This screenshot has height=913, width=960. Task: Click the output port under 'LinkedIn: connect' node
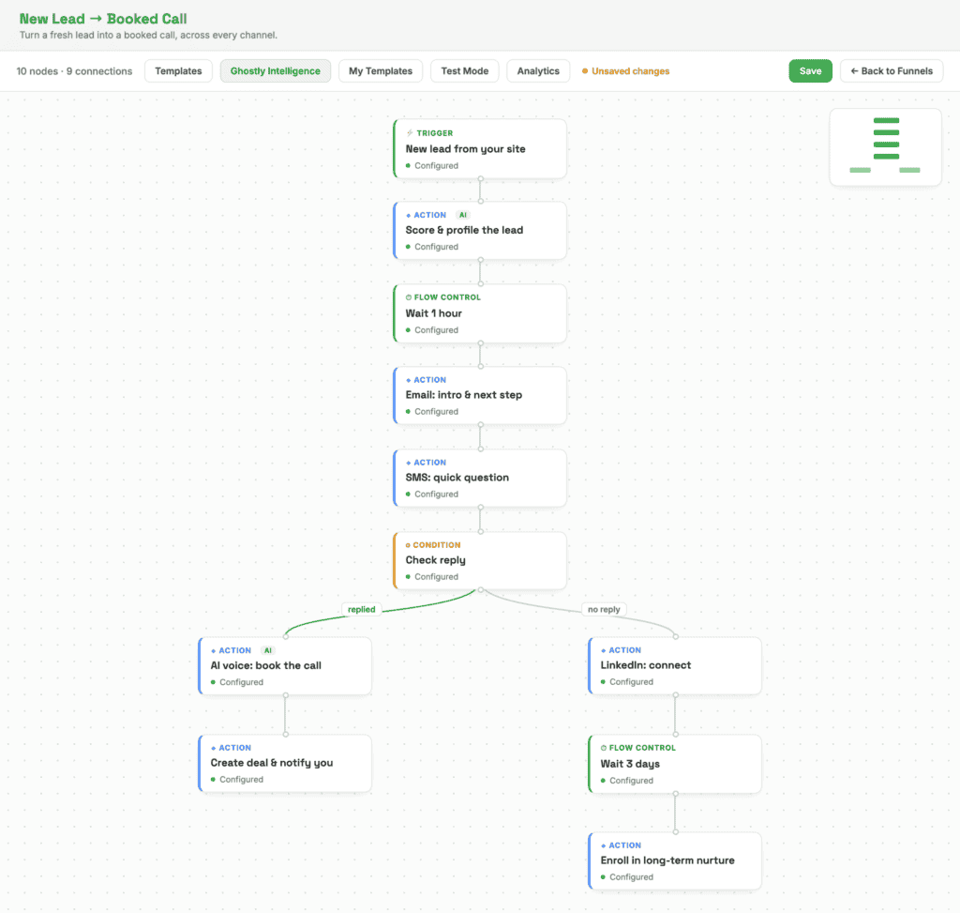[676, 695]
